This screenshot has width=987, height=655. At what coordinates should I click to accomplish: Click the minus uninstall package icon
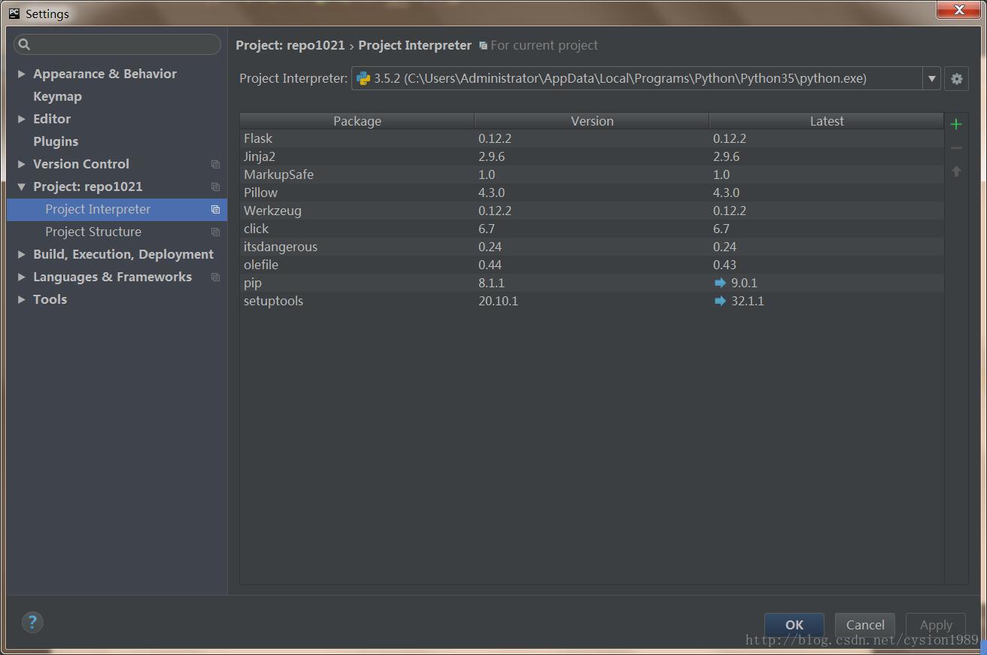pos(956,148)
